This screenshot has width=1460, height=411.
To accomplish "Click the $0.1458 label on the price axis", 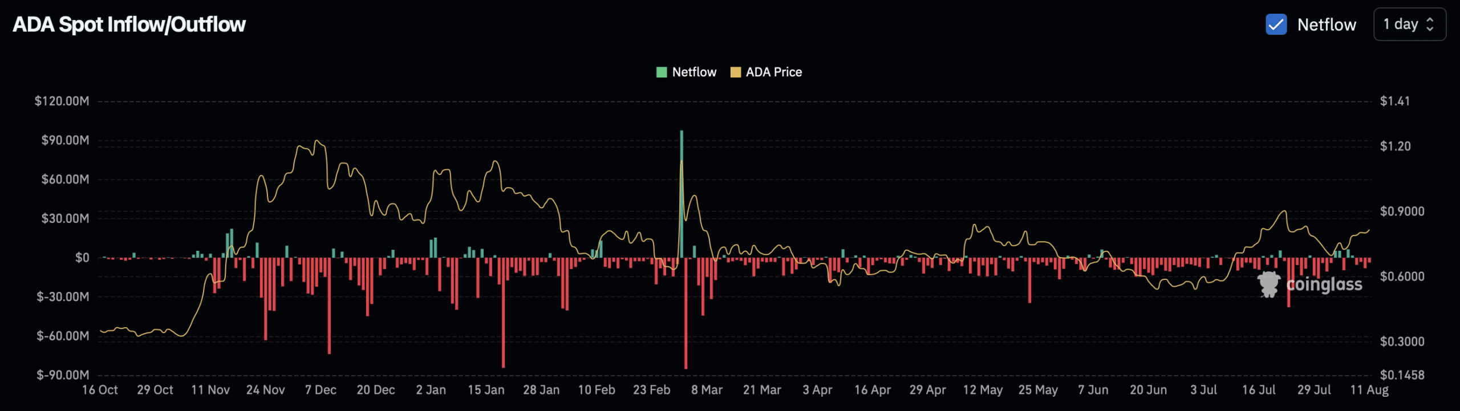I will (1402, 375).
